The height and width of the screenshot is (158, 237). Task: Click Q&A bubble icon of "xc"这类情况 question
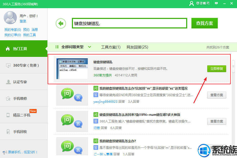point(72,95)
